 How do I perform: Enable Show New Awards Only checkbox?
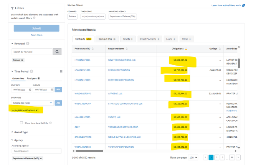(21, 123)
